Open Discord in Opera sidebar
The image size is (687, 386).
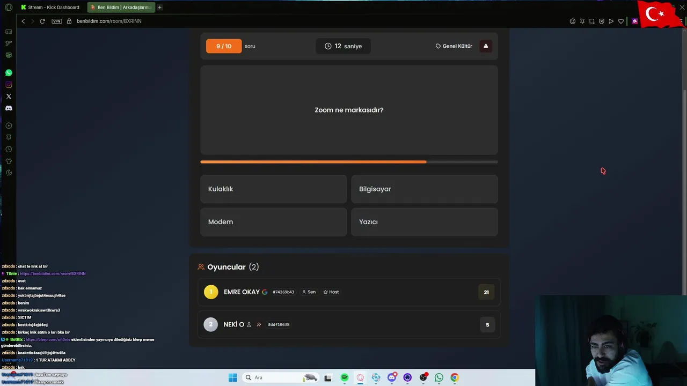tap(9, 108)
